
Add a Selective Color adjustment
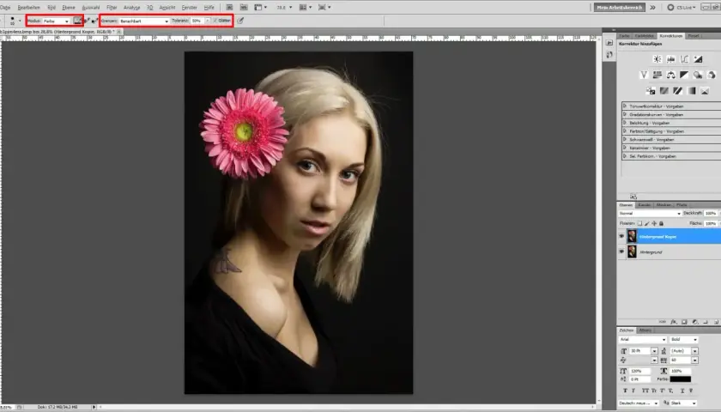[x=705, y=91]
